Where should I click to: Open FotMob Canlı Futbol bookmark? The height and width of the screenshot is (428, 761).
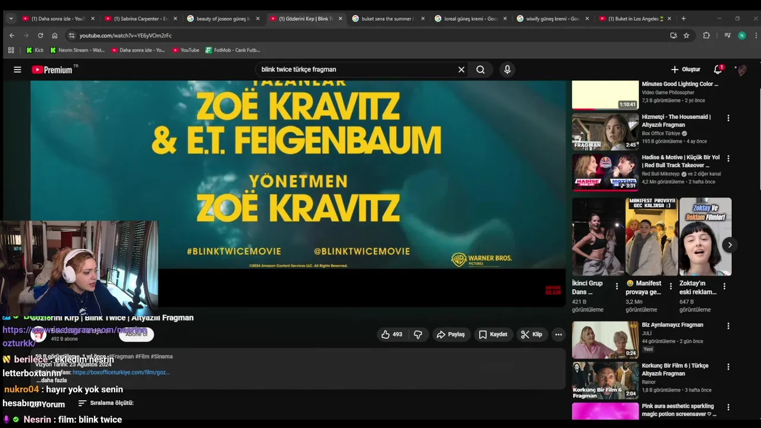pos(232,50)
